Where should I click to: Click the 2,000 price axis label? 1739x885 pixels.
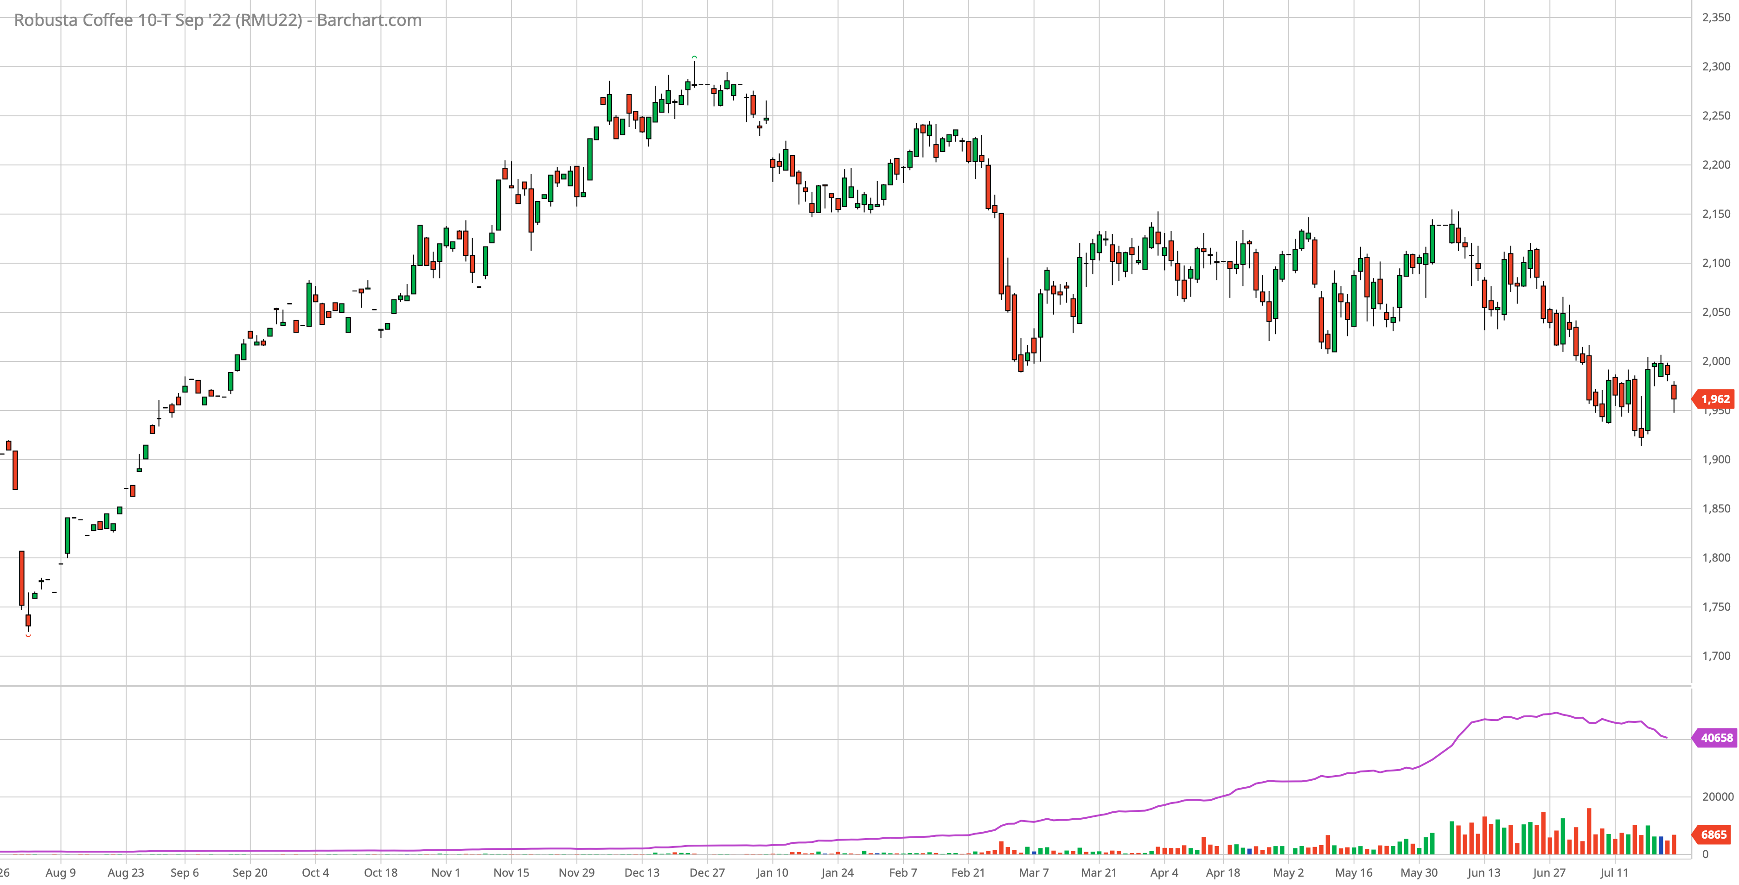1716,361
